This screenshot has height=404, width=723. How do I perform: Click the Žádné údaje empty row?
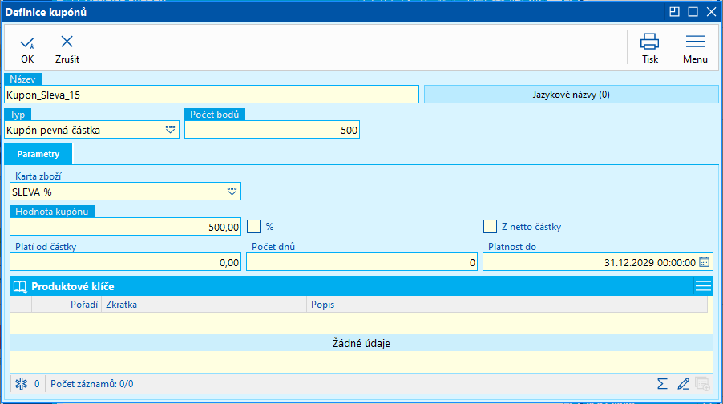361,343
